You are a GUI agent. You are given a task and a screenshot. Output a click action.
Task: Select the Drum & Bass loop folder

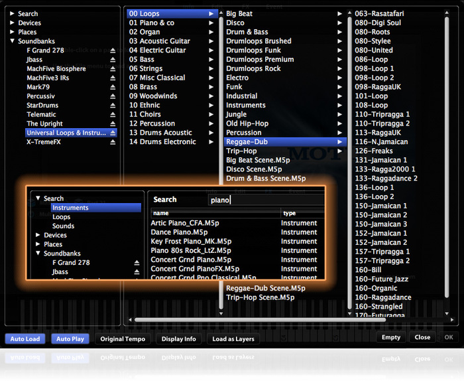[x=284, y=32]
